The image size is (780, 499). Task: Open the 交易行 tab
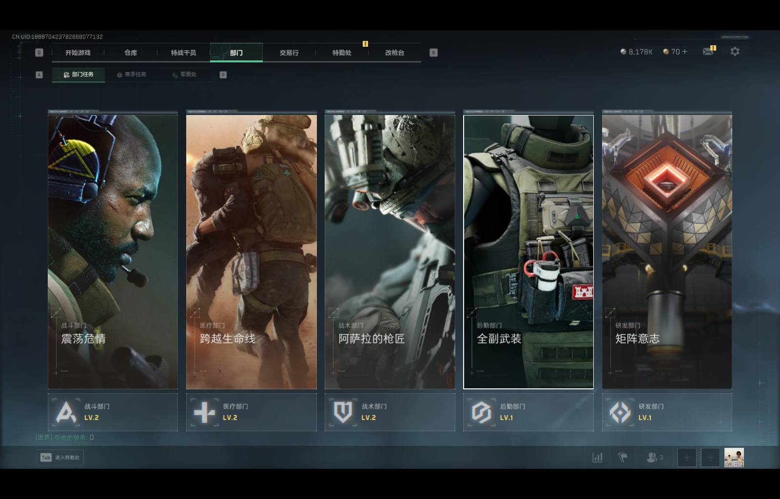click(289, 53)
